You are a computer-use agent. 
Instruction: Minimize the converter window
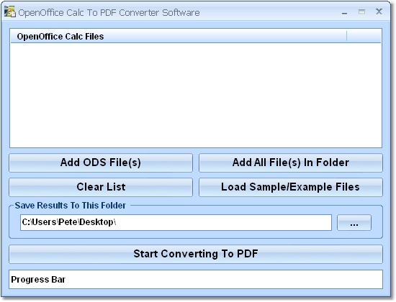click(344, 12)
